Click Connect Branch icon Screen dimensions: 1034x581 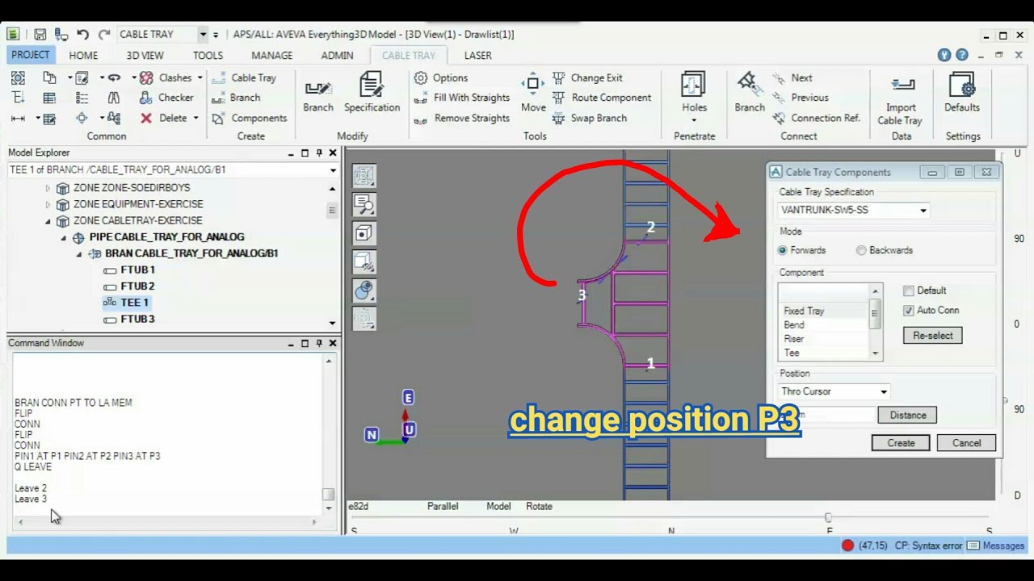pyautogui.click(x=750, y=93)
